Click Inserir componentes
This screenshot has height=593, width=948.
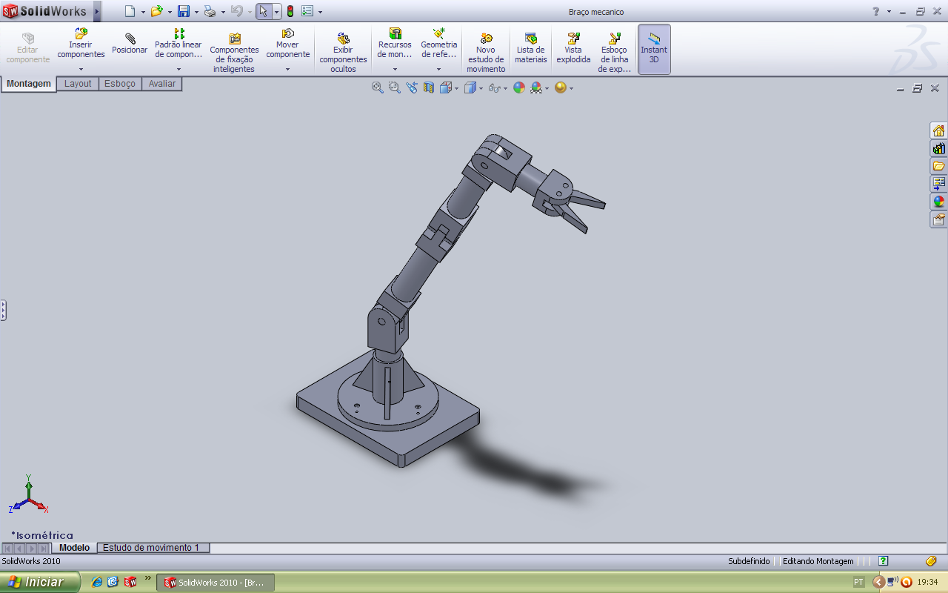tap(81, 44)
